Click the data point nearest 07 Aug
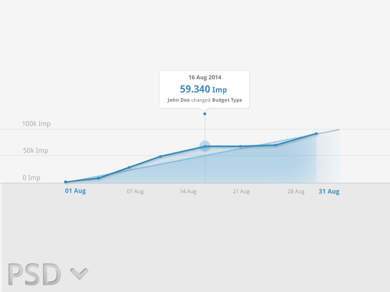Viewport: 390px width, 292px height. (x=129, y=167)
